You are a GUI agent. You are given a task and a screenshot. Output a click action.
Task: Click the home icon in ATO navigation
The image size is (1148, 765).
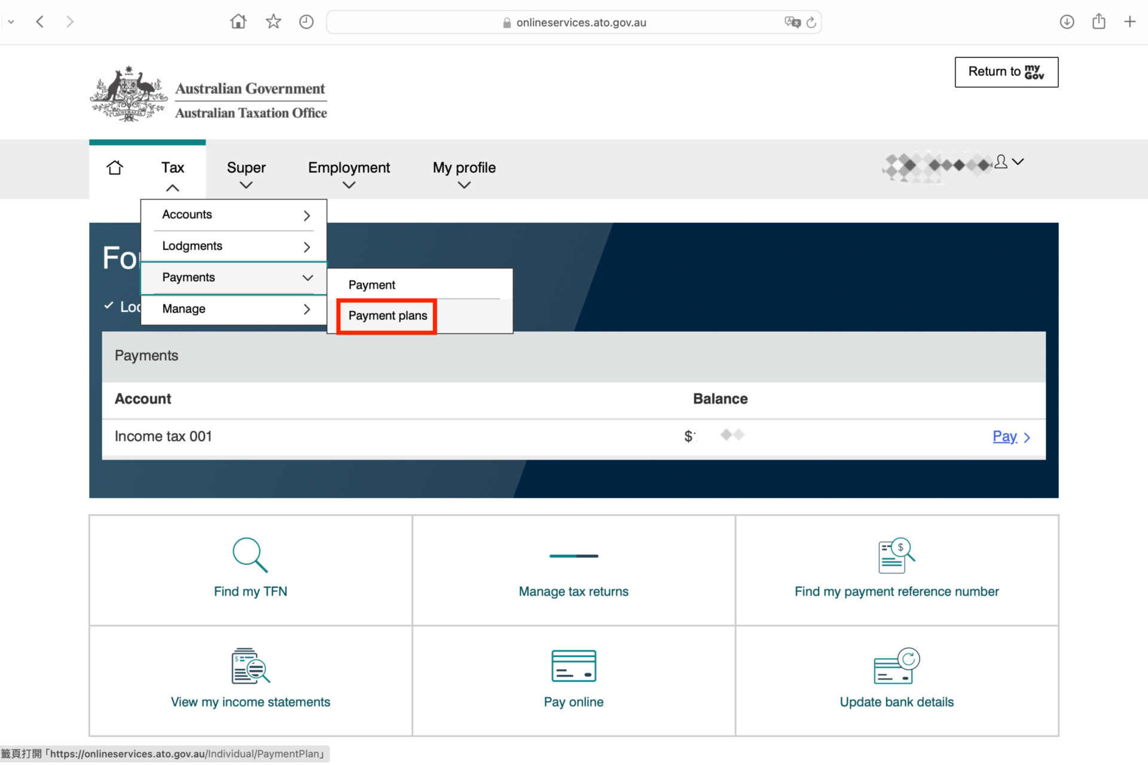(115, 168)
